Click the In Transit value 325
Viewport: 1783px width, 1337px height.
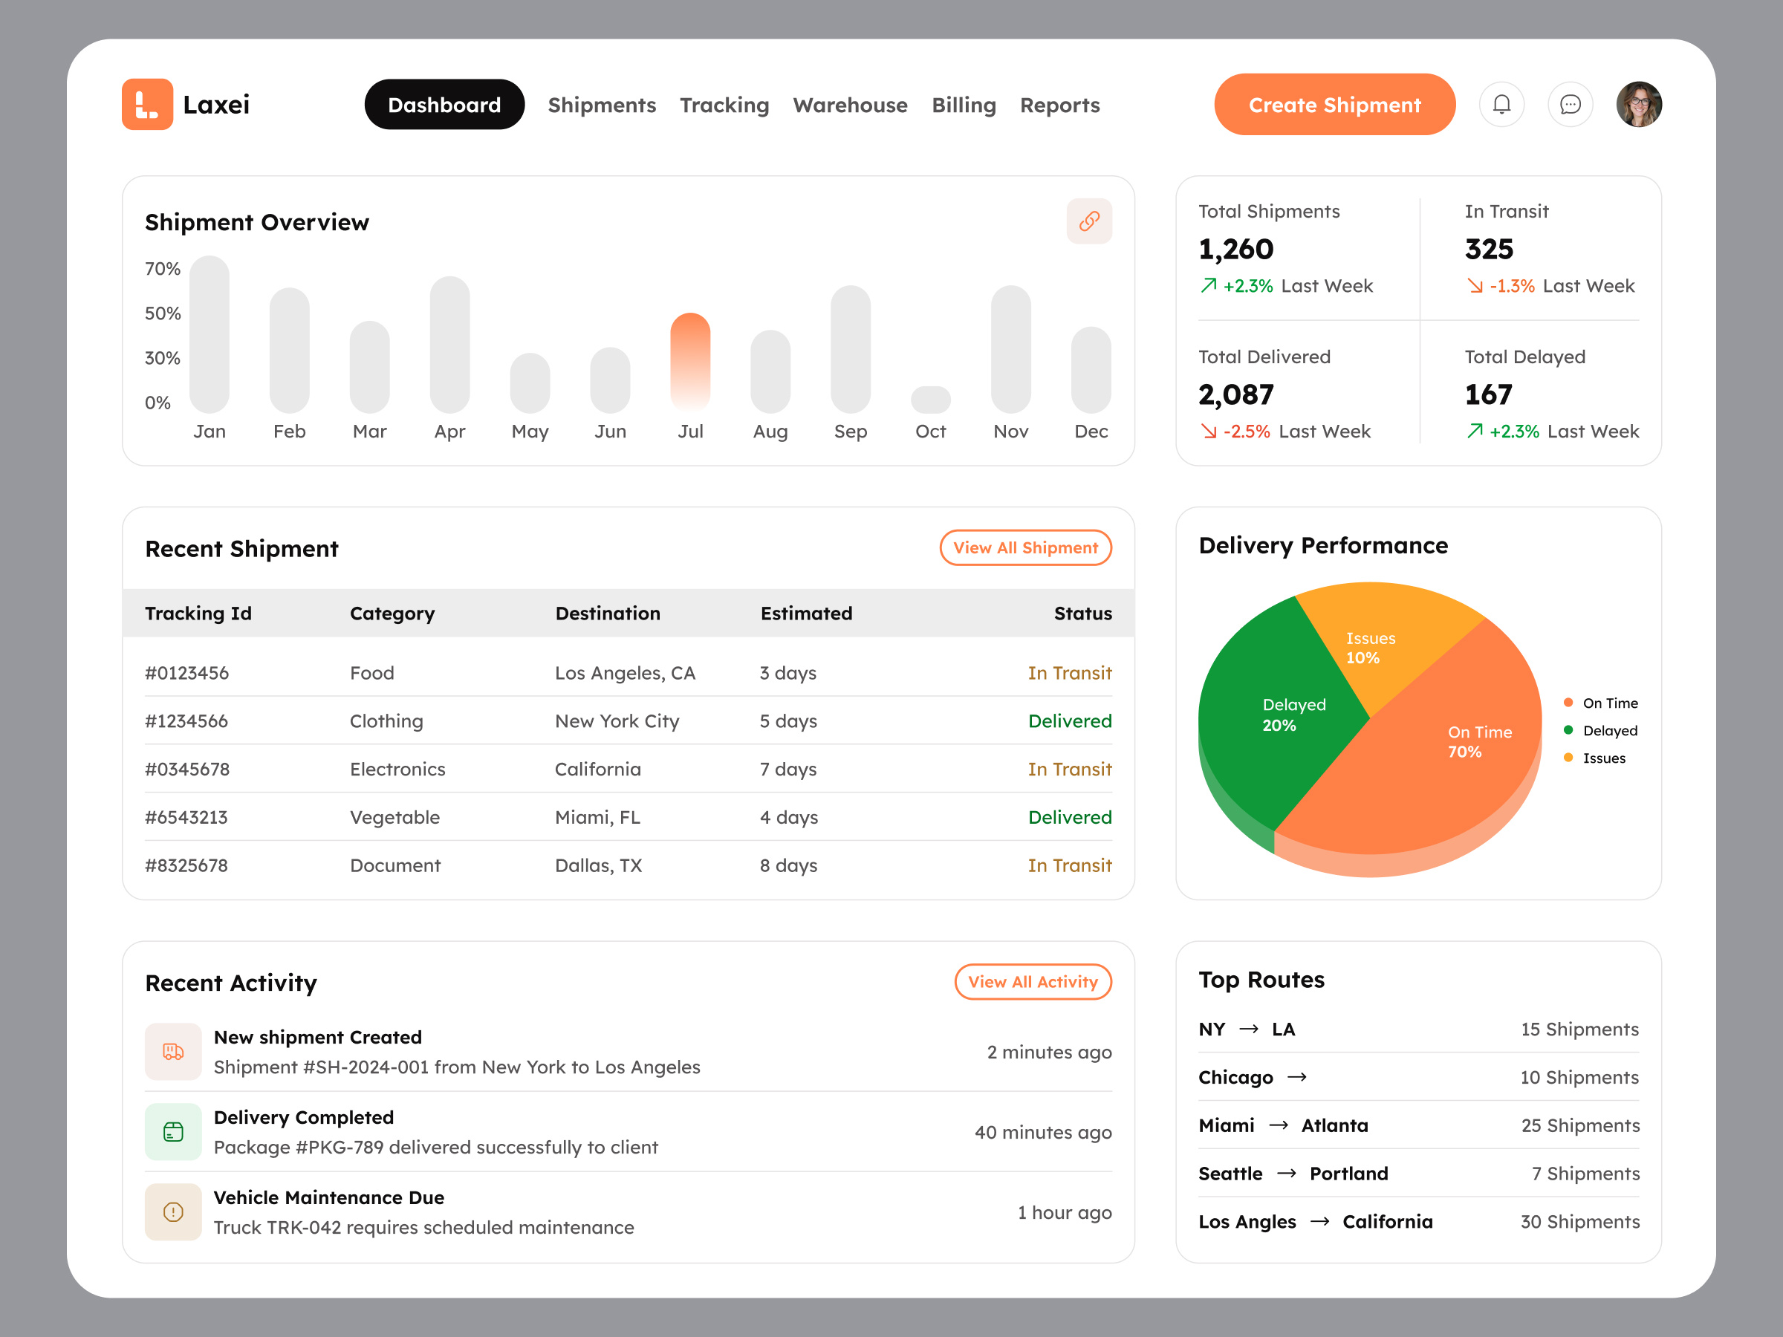[x=1489, y=249]
